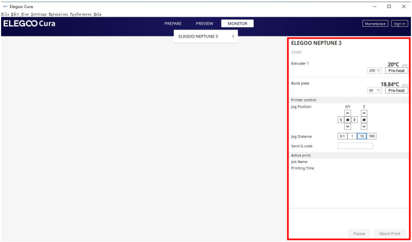
Task: Click the Sign in button
Action: [x=400, y=24]
